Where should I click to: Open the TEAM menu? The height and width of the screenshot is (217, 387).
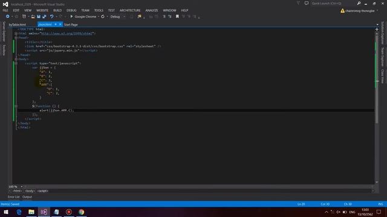pyautogui.click(x=85, y=10)
